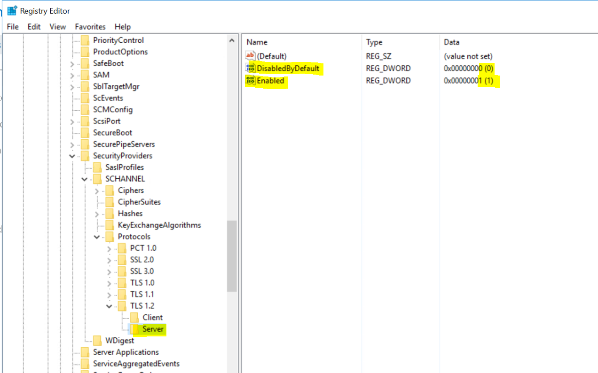Click the tree scrollbar up arrow
This screenshot has width=598, height=373.
pyautogui.click(x=232, y=41)
